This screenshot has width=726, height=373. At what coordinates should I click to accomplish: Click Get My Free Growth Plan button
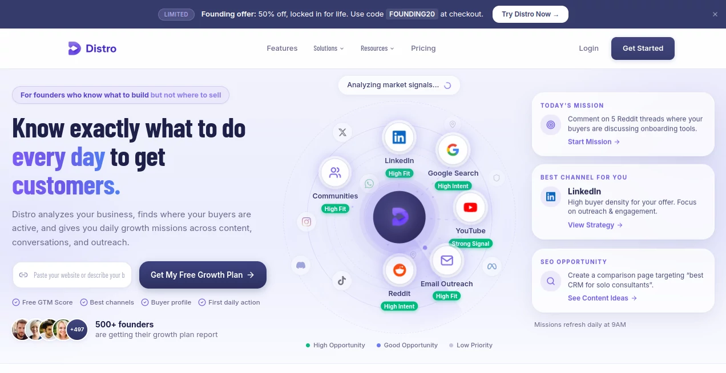click(203, 275)
